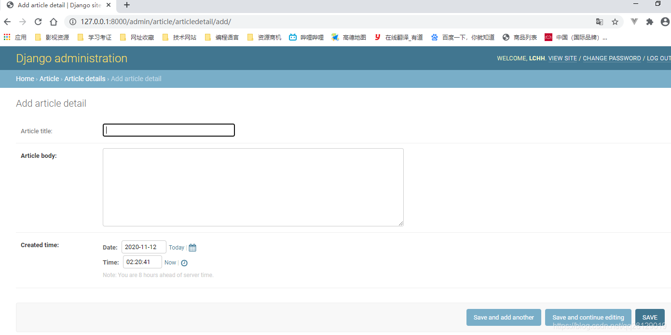Go to Home breadcrumb

25,79
